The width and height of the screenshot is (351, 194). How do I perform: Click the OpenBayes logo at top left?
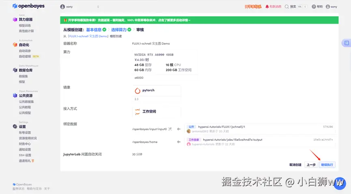28,6
